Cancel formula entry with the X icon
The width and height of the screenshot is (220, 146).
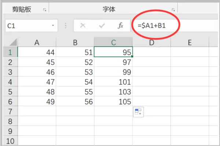83,26
